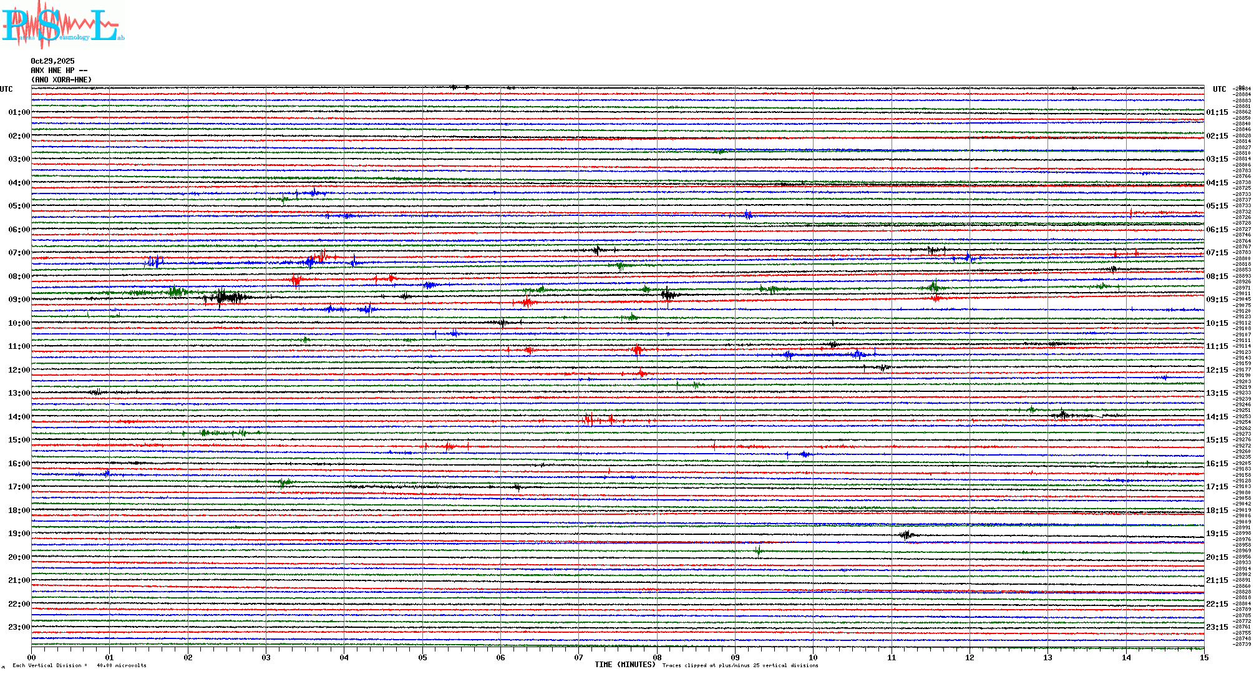Select the 09:00 hour label on left
The width and height of the screenshot is (1254, 674).
(19, 300)
